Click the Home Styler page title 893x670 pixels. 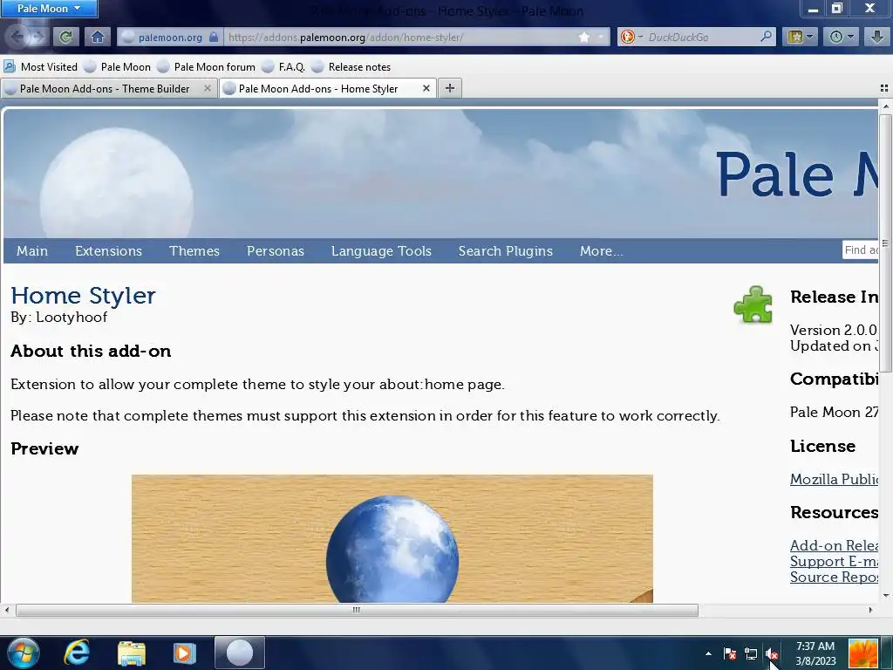point(83,296)
